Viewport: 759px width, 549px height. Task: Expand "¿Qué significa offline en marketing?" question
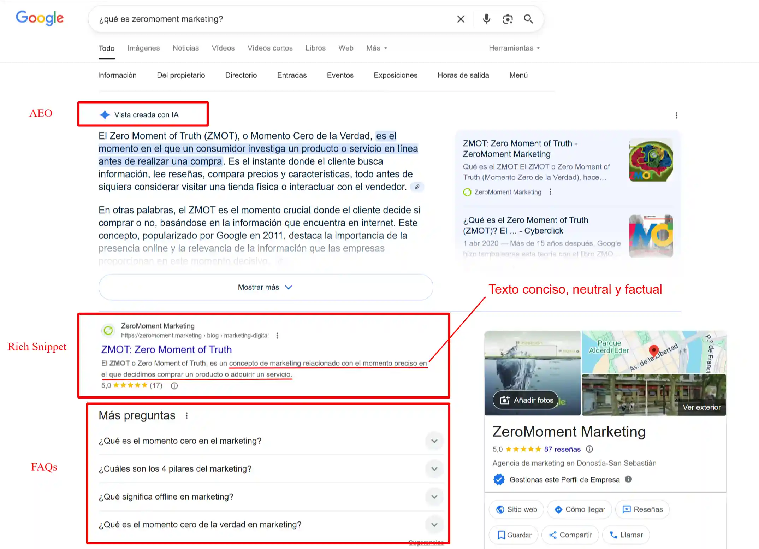pos(434,497)
